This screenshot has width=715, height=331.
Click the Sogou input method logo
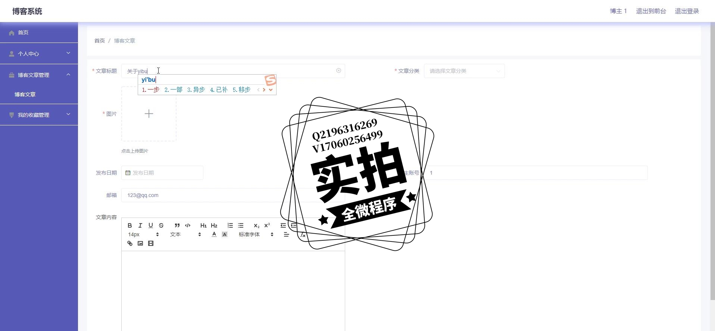point(271,80)
